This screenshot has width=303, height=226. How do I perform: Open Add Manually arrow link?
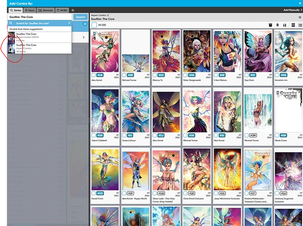293,10
